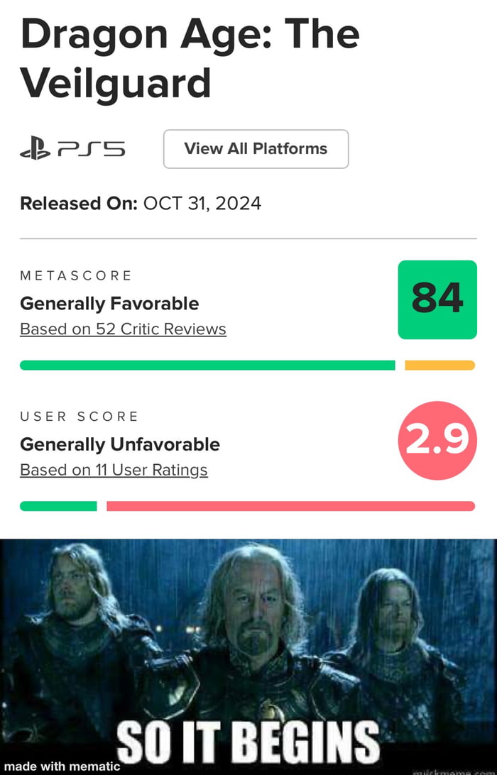The height and width of the screenshot is (775, 497).
Task: Click the yellow segment of the Metascore bar
Action: pyautogui.click(x=439, y=365)
